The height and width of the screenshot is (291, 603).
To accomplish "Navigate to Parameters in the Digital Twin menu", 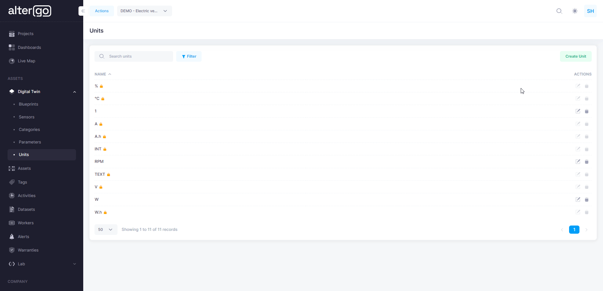I will pyautogui.click(x=30, y=142).
